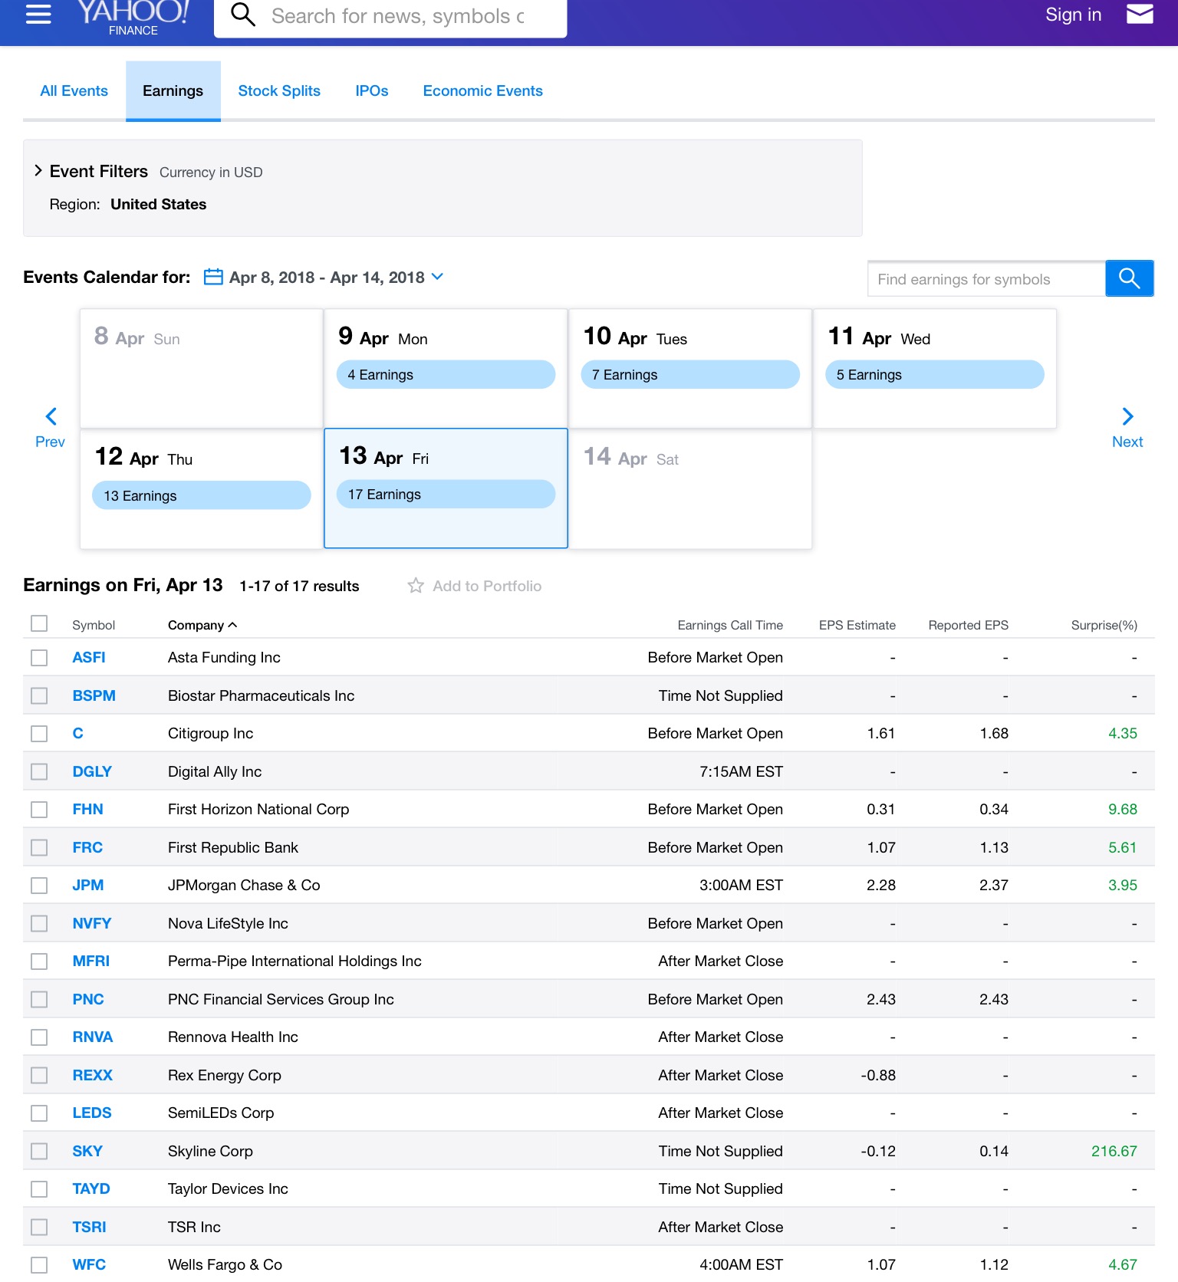This screenshot has height=1282, width=1178.
Task: Open the TAYD ticker link
Action: pos(91,1188)
